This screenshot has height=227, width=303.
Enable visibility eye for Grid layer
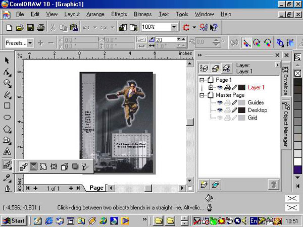click(220, 118)
